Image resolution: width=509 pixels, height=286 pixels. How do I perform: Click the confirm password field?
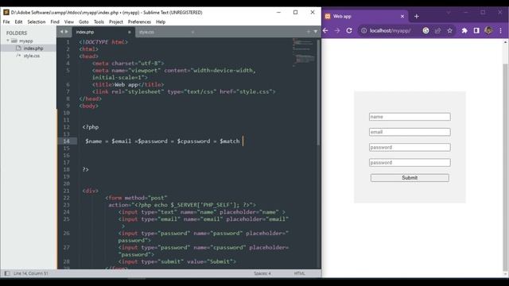pos(410,162)
